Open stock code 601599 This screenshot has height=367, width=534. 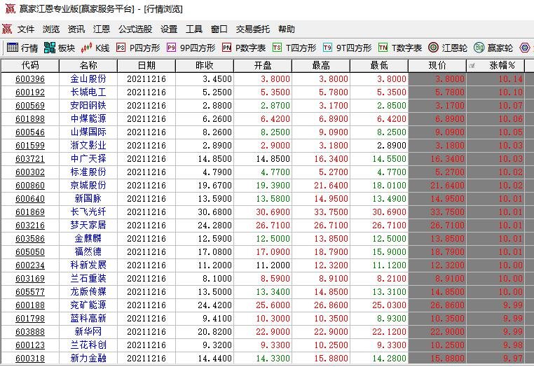pos(30,146)
